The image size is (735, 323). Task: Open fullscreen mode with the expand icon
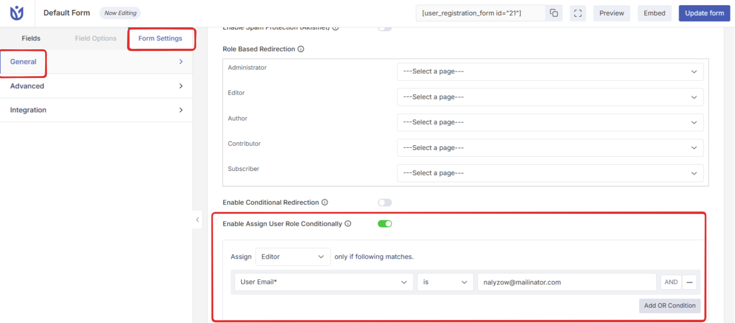click(x=578, y=13)
